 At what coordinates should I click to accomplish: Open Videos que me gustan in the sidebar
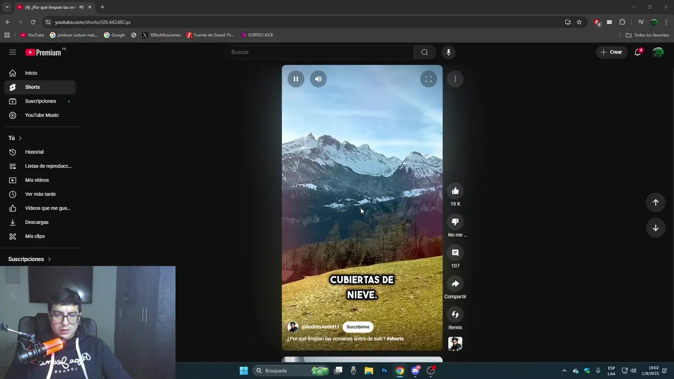(40, 208)
